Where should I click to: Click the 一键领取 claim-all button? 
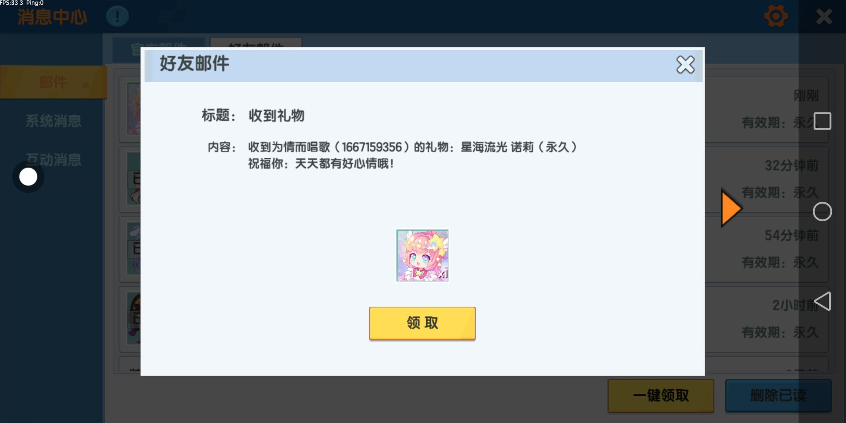coord(661,396)
